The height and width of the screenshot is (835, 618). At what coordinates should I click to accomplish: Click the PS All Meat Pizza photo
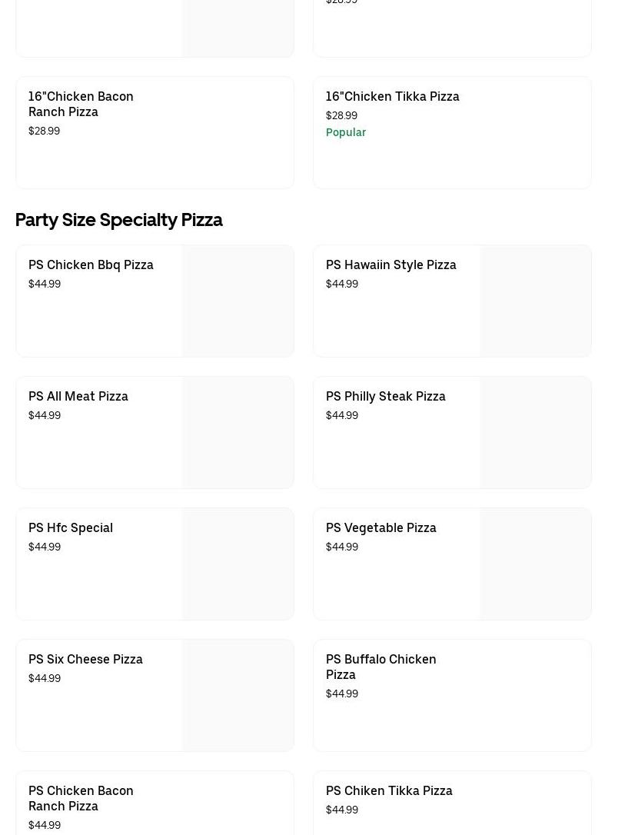pos(238,432)
